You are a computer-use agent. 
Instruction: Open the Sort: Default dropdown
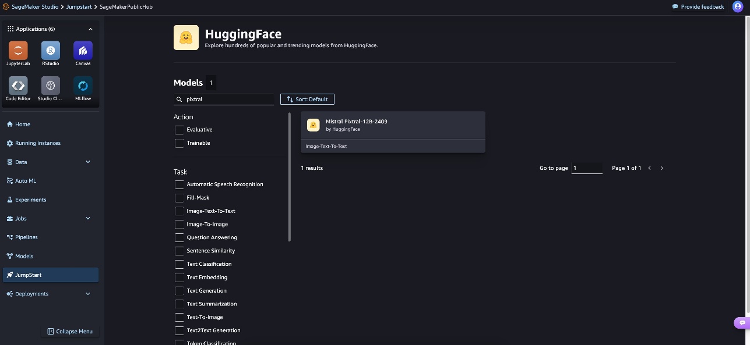point(307,99)
